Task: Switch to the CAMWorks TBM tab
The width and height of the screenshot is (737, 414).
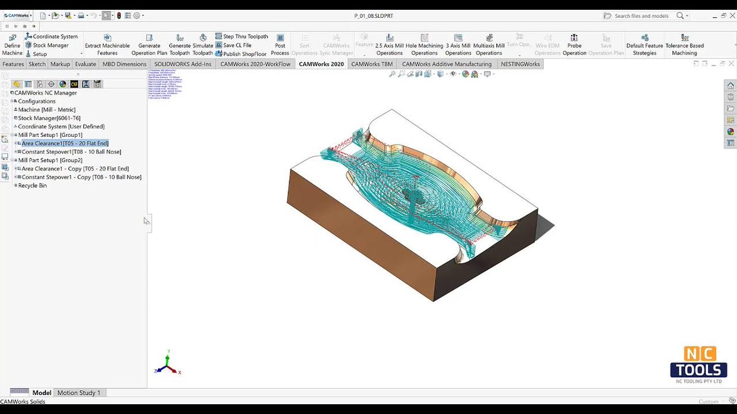Action: point(372,64)
